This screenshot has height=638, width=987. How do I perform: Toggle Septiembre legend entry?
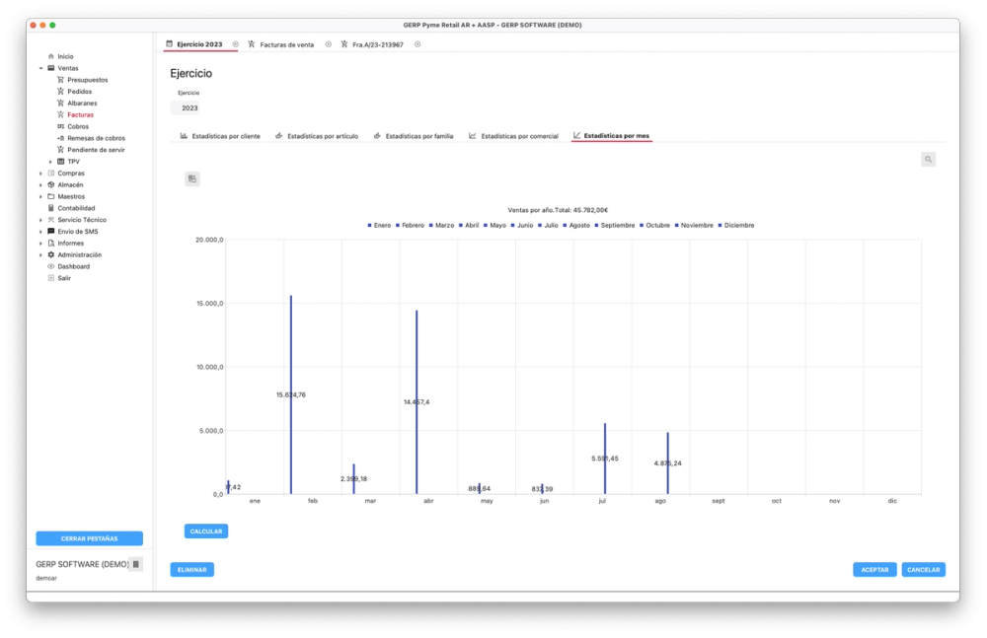click(x=615, y=225)
